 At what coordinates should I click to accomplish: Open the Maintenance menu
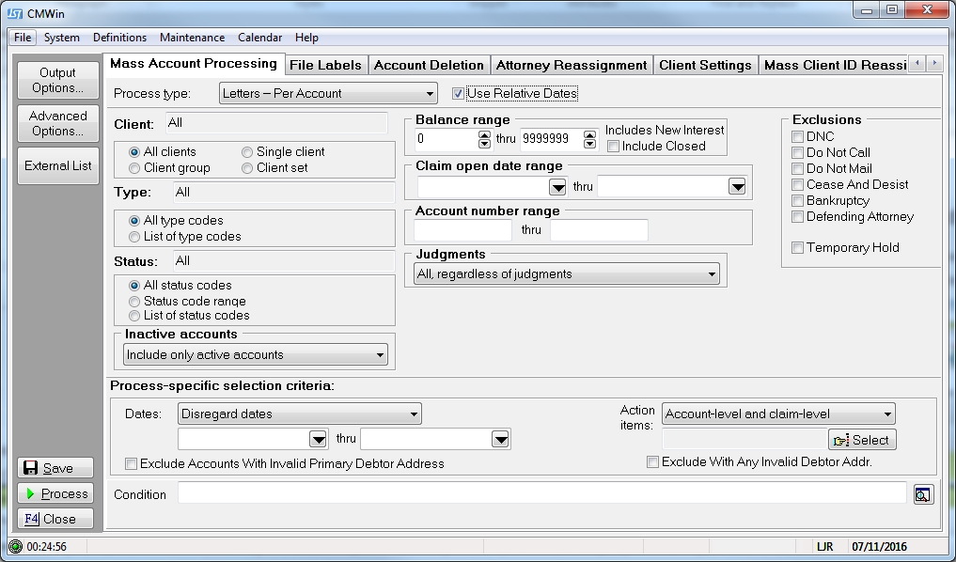click(x=192, y=38)
